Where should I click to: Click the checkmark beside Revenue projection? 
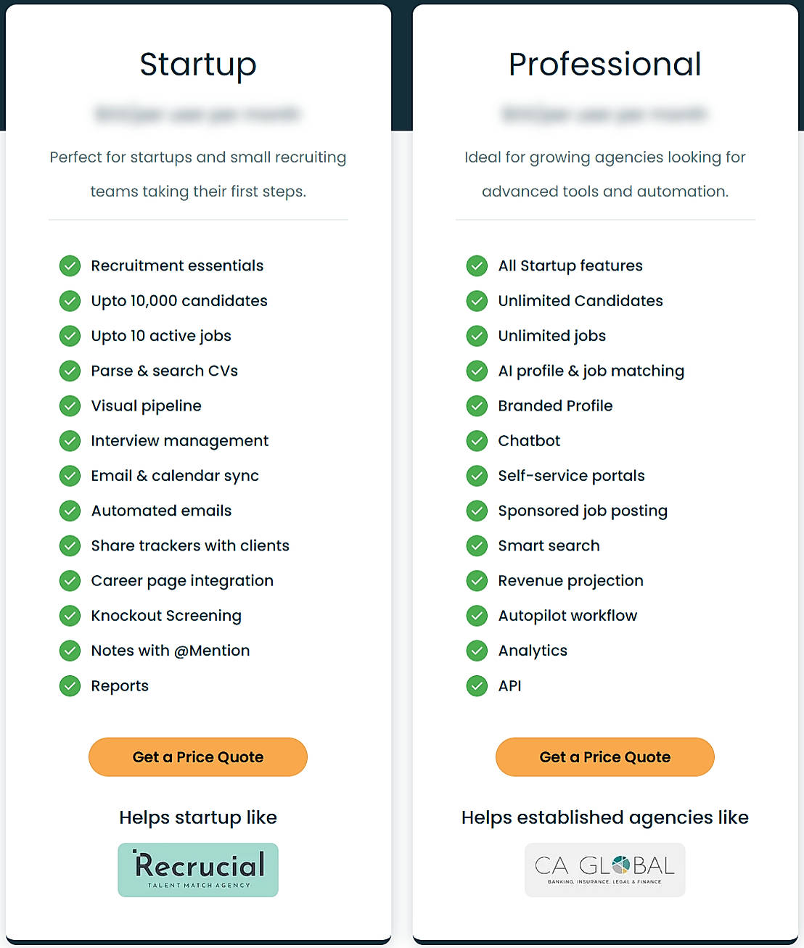coord(477,581)
